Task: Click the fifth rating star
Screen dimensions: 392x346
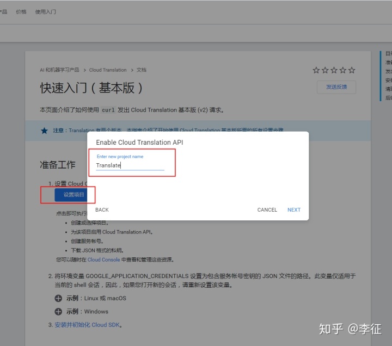Action: point(352,70)
